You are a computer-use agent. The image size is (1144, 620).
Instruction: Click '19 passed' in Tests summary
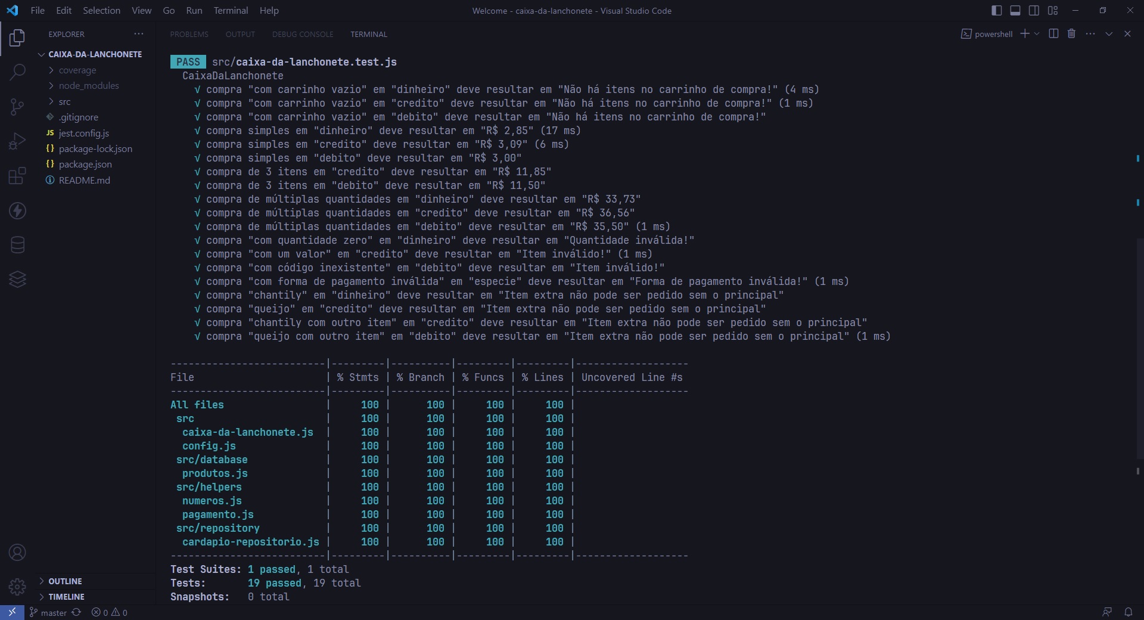point(275,583)
